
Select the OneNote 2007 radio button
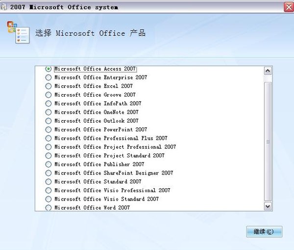pyautogui.click(x=48, y=112)
